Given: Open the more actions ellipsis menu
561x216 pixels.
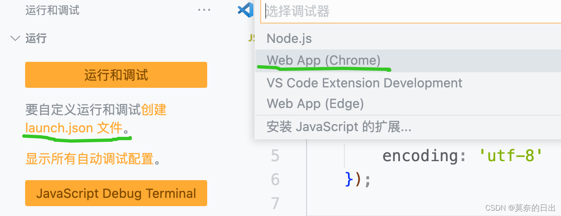Looking at the screenshot, I should (204, 10).
